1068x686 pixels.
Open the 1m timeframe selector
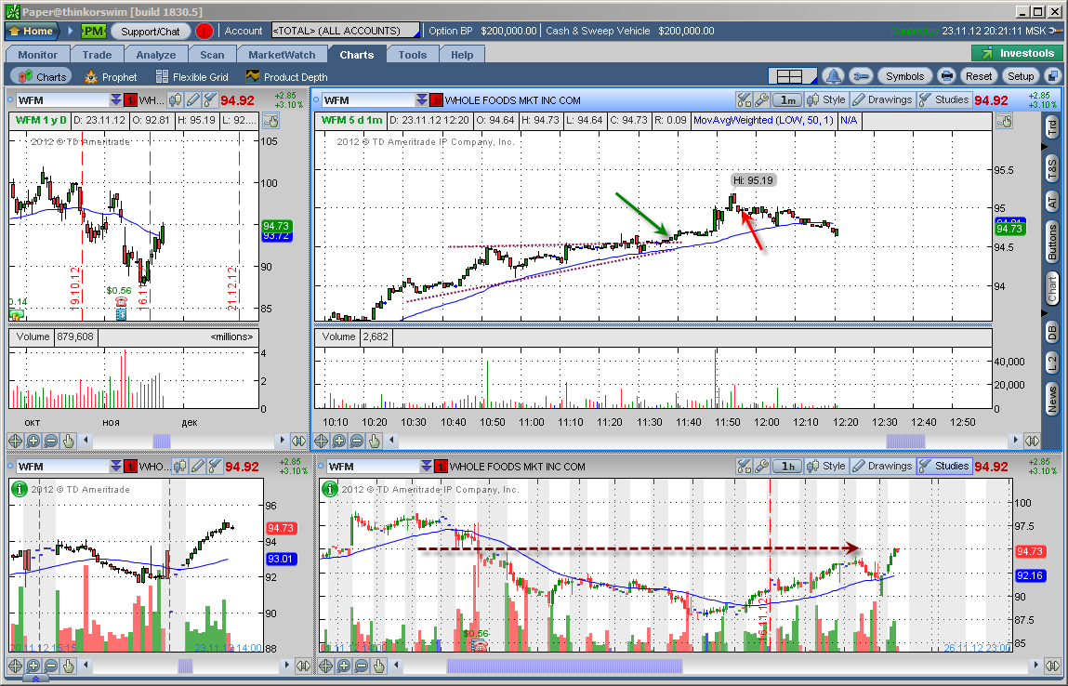[x=787, y=100]
